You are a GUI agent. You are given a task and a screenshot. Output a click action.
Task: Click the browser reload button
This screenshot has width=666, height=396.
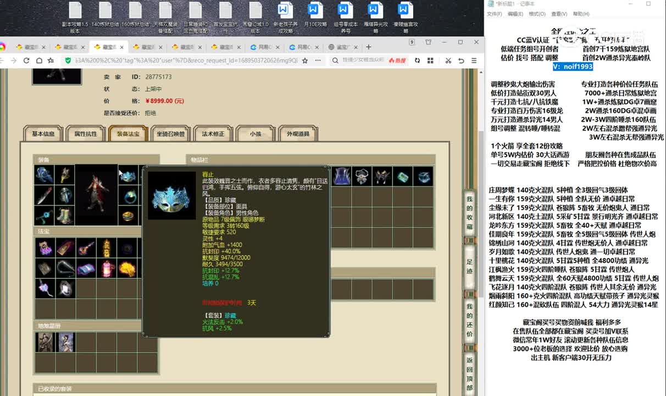click(x=26, y=61)
